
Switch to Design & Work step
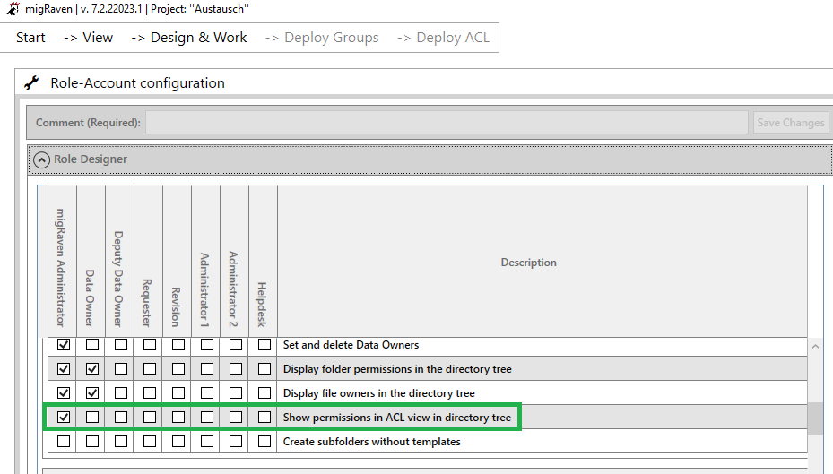point(189,38)
